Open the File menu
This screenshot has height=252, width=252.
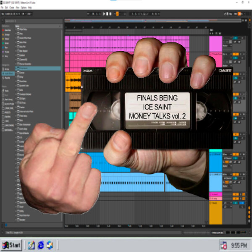point(3,8)
